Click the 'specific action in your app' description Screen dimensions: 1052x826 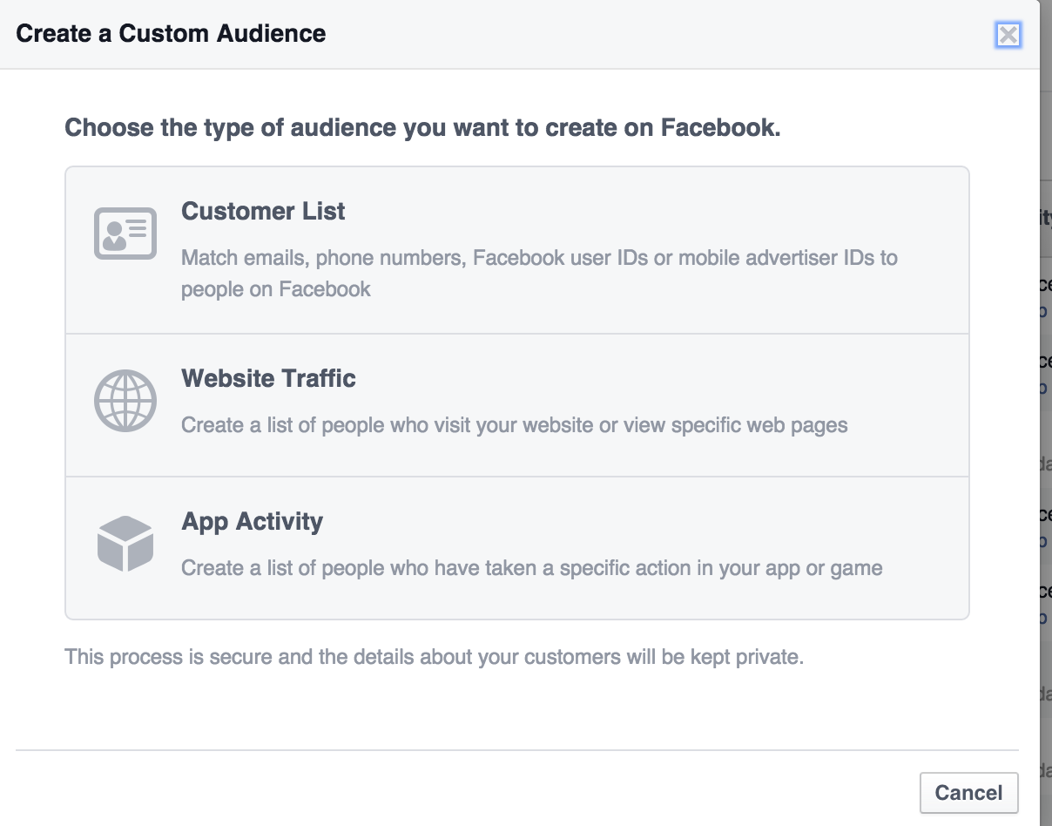[x=531, y=568]
